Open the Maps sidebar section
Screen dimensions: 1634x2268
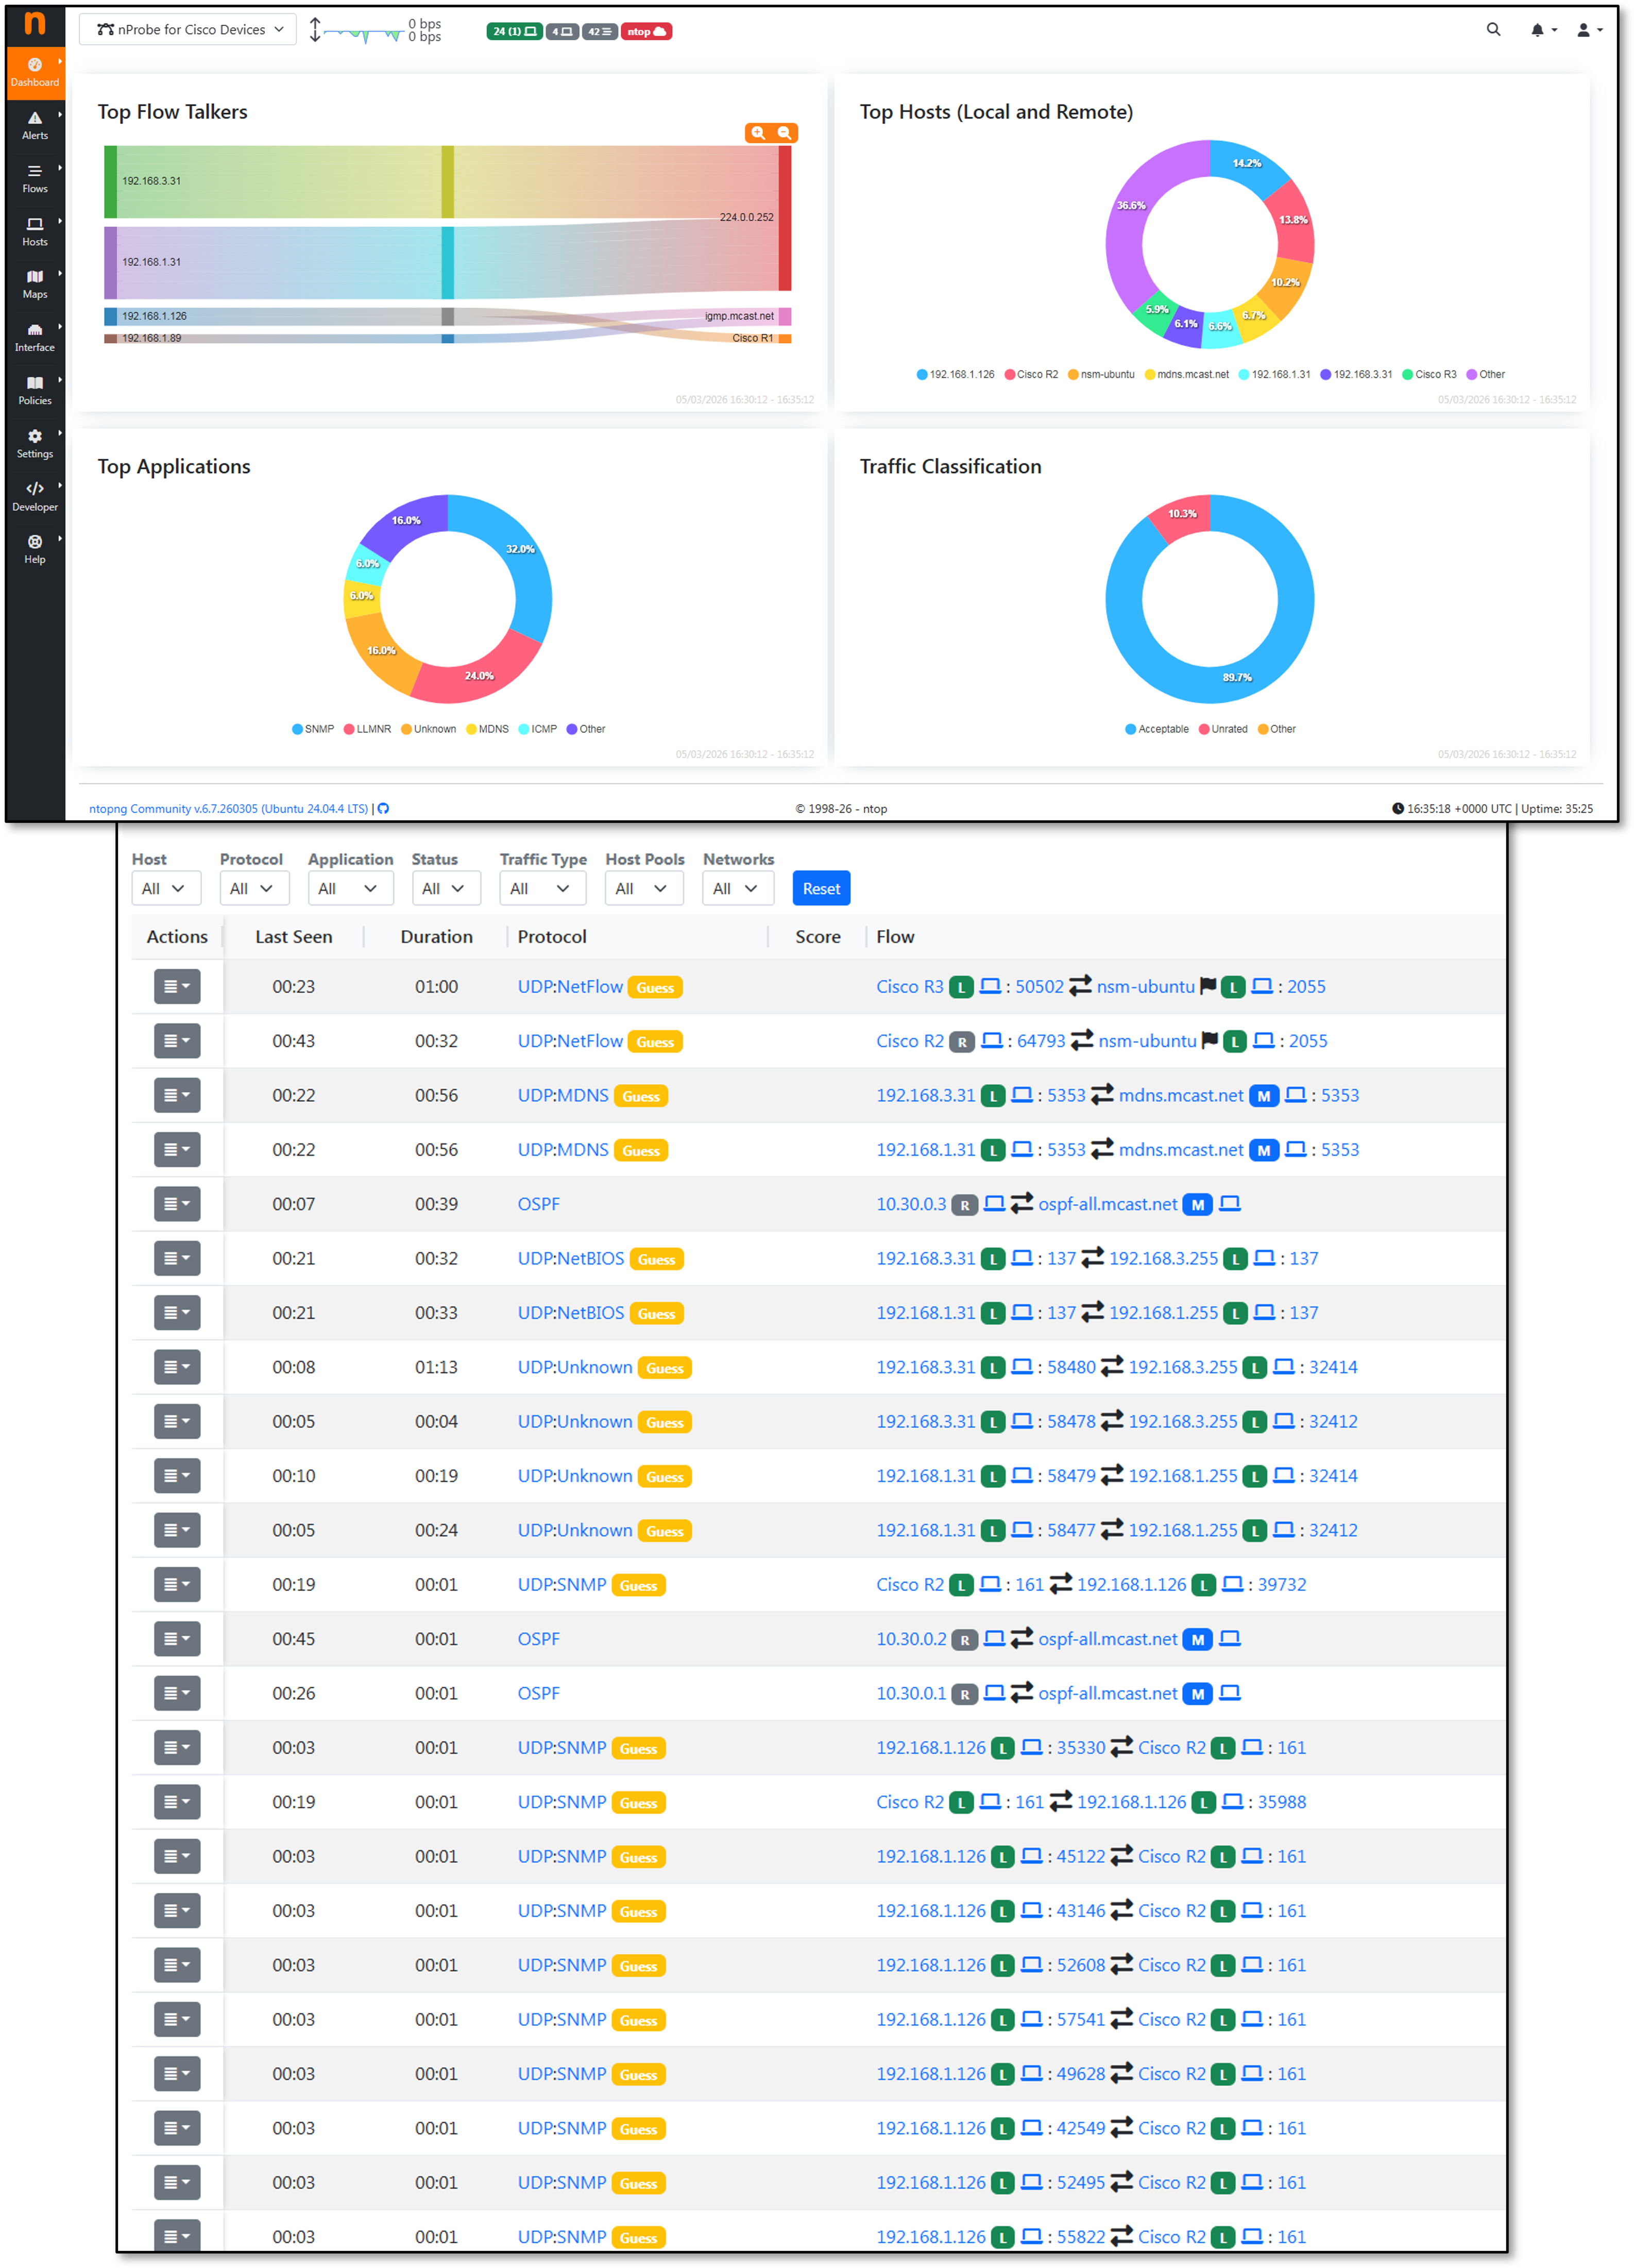pyautogui.click(x=35, y=284)
